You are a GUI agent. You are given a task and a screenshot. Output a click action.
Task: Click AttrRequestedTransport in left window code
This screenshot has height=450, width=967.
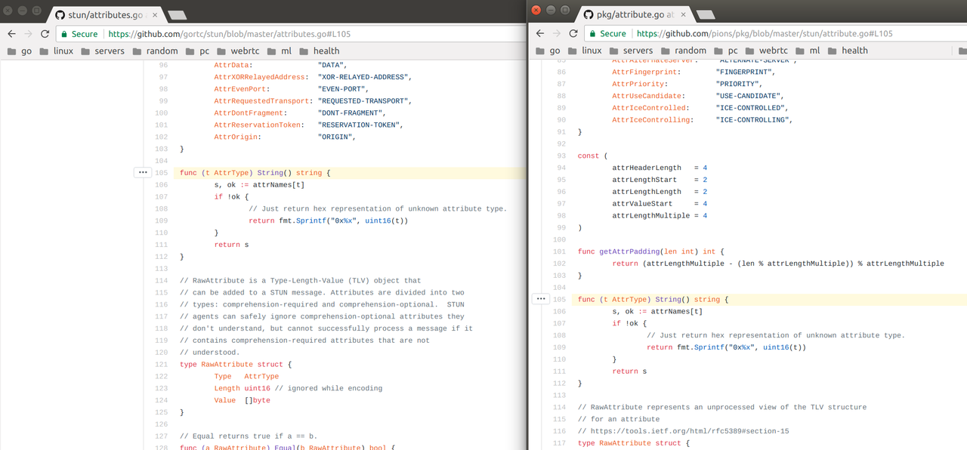(260, 101)
